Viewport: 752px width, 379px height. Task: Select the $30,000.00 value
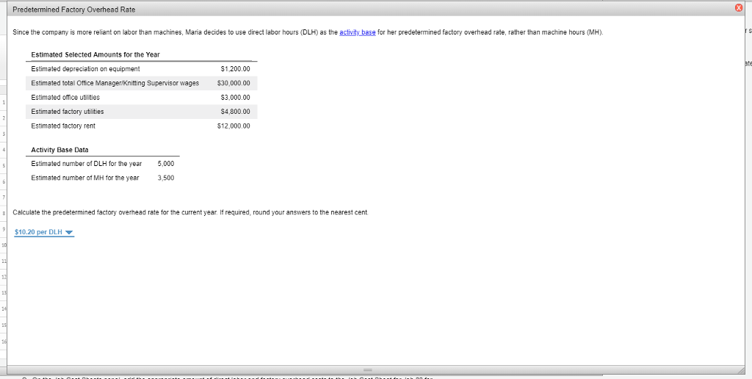point(234,83)
